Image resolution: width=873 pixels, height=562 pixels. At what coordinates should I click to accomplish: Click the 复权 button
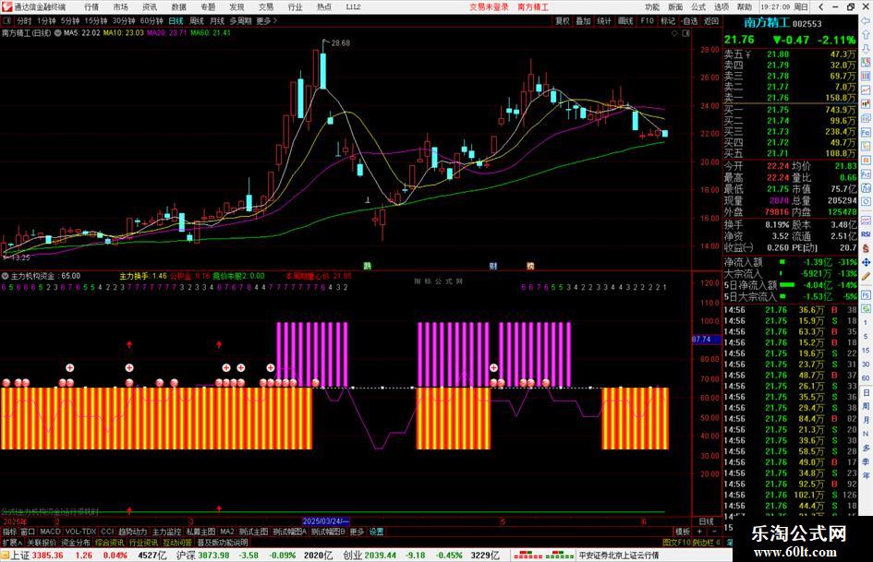(563, 20)
